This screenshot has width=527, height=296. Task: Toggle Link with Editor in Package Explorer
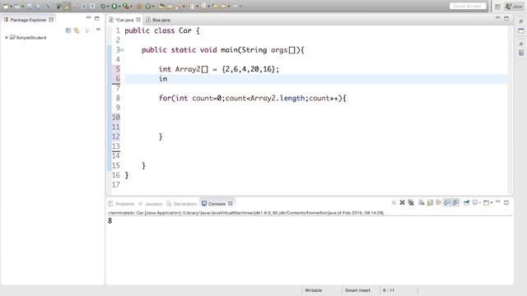pos(77,30)
